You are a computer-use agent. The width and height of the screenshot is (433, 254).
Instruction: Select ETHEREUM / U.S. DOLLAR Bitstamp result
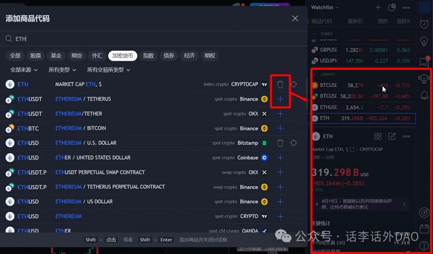point(153,143)
